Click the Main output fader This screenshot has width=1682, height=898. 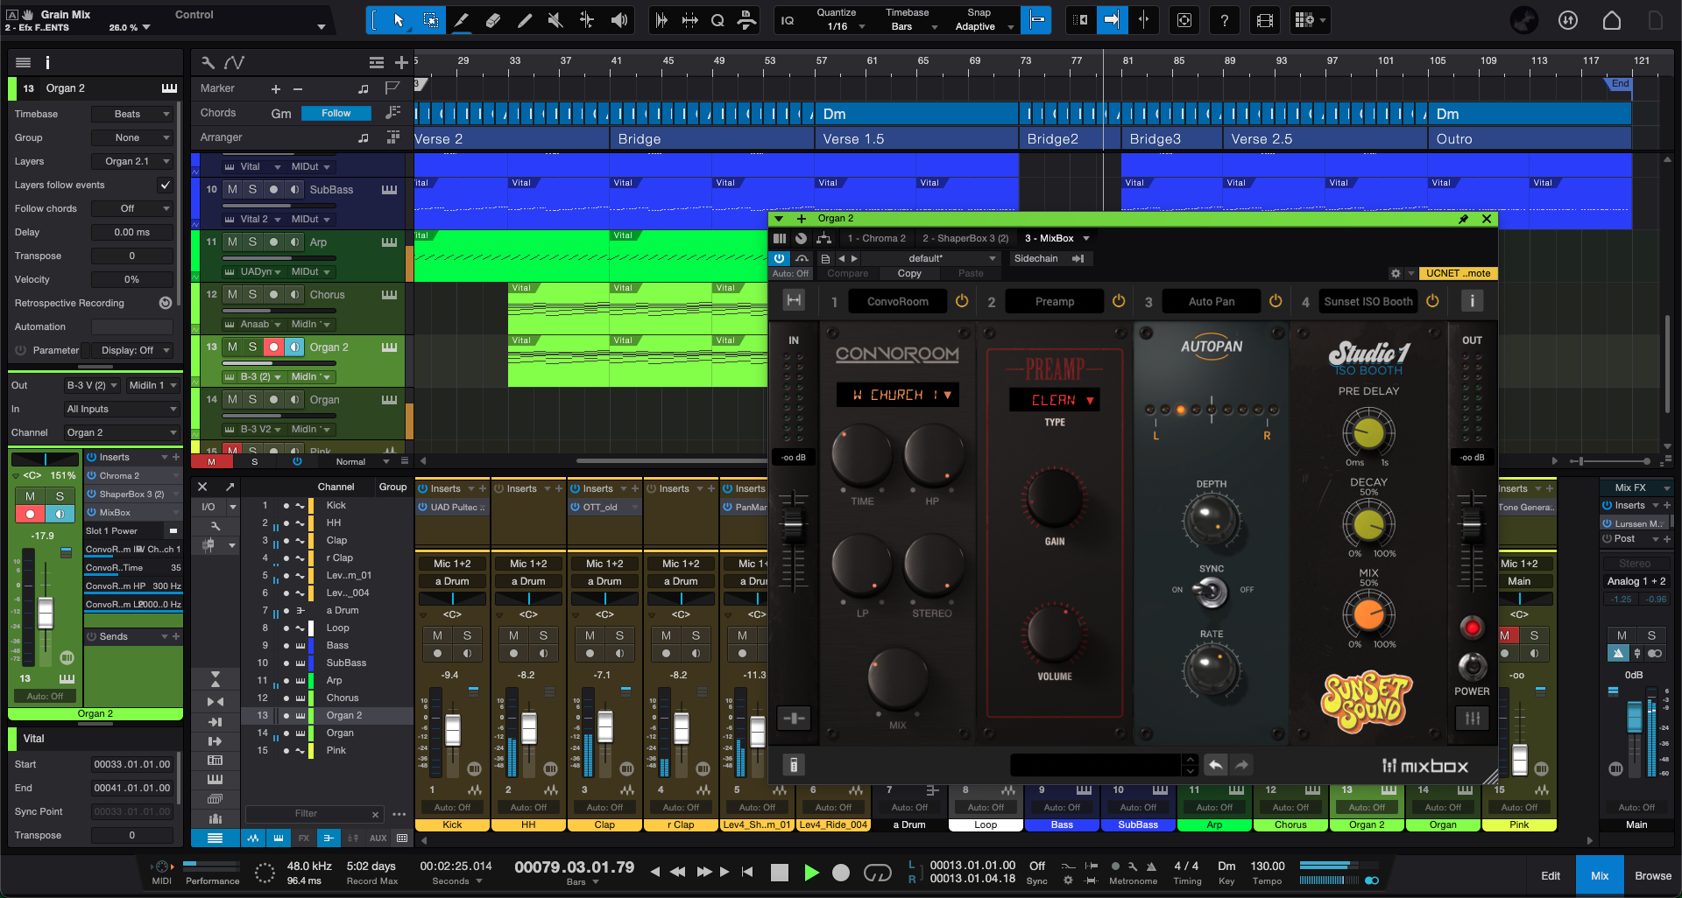(x=1635, y=718)
